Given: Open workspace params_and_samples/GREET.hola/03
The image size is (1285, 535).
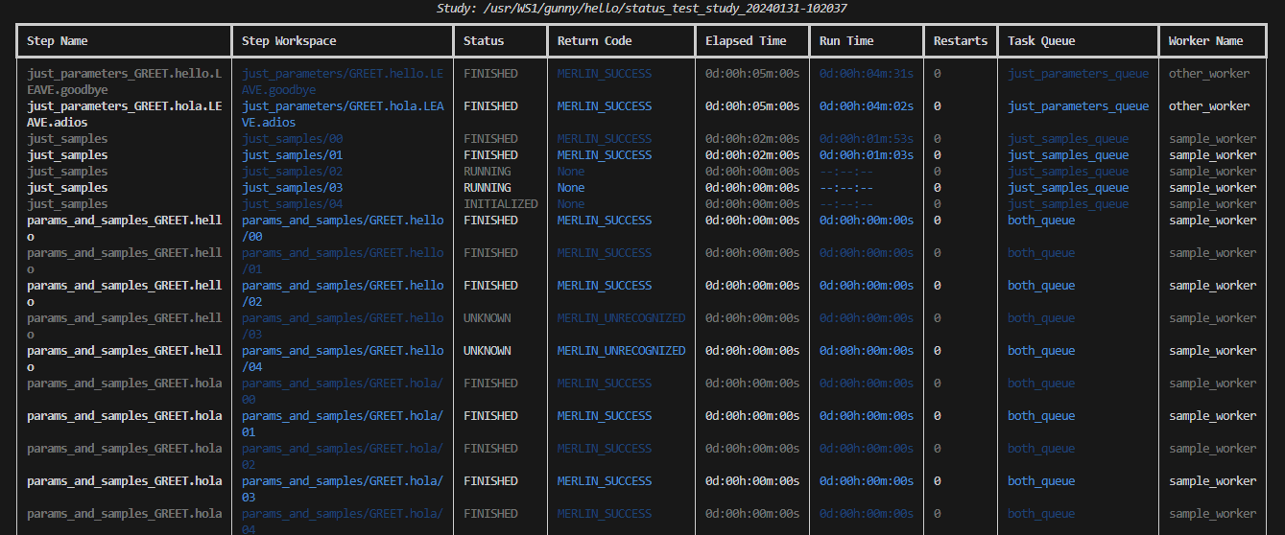Looking at the screenshot, I should (x=343, y=489).
